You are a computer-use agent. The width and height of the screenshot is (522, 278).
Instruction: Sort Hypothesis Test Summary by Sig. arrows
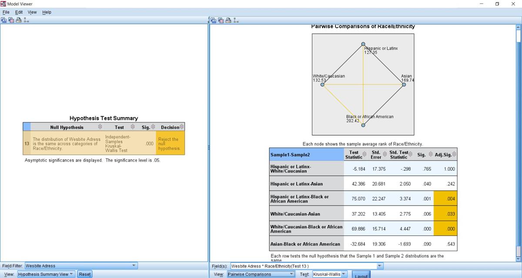tap(153, 127)
